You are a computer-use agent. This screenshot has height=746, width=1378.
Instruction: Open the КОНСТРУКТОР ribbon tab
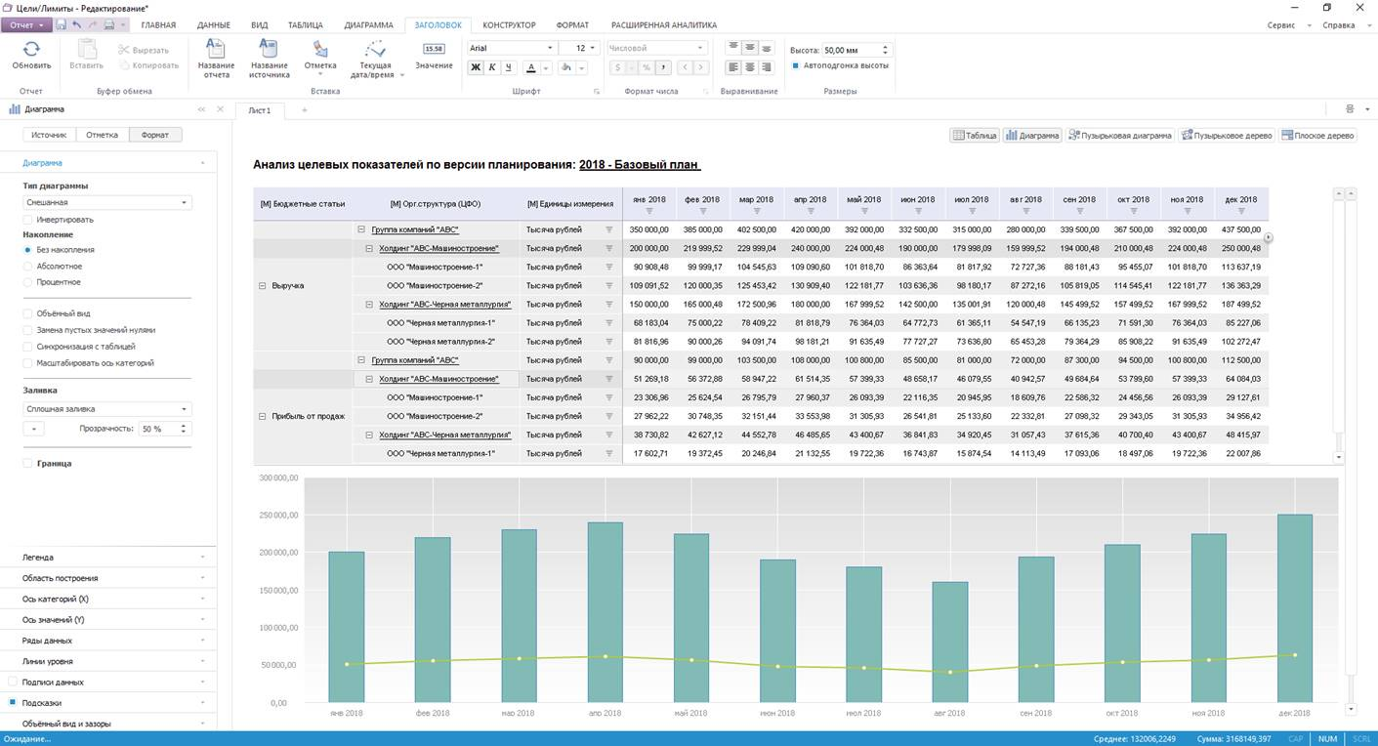[x=509, y=25]
